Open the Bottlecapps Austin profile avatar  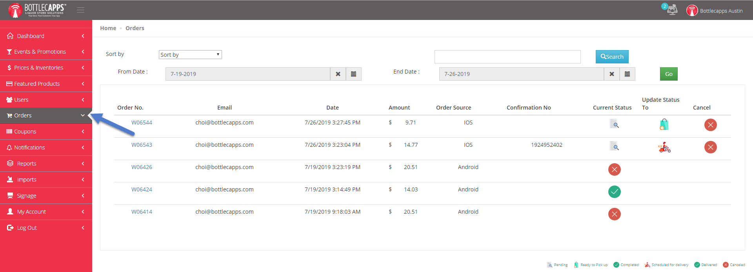(x=692, y=11)
